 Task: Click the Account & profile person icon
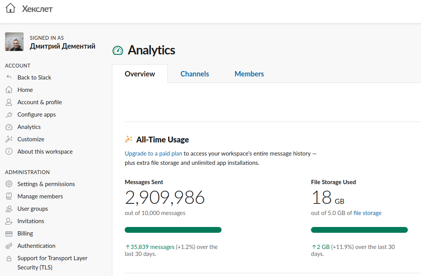point(9,102)
